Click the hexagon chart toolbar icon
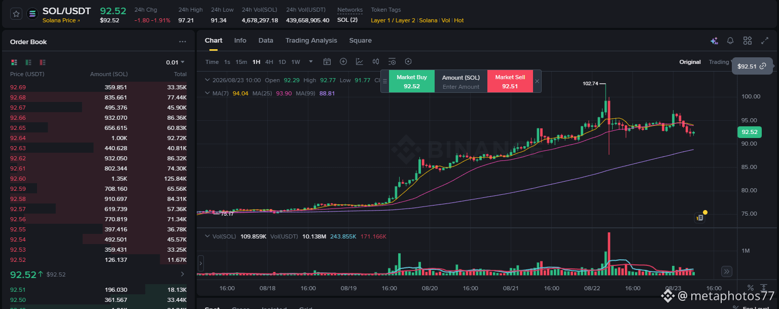779x309 pixels. point(408,62)
